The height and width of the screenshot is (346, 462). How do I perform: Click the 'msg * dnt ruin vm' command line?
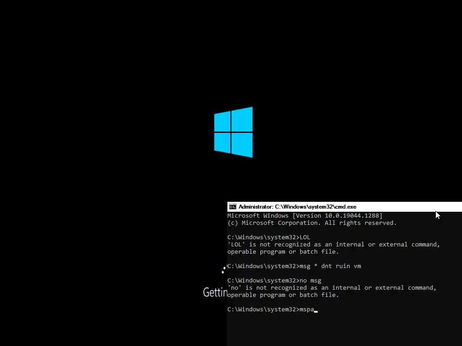(294, 266)
